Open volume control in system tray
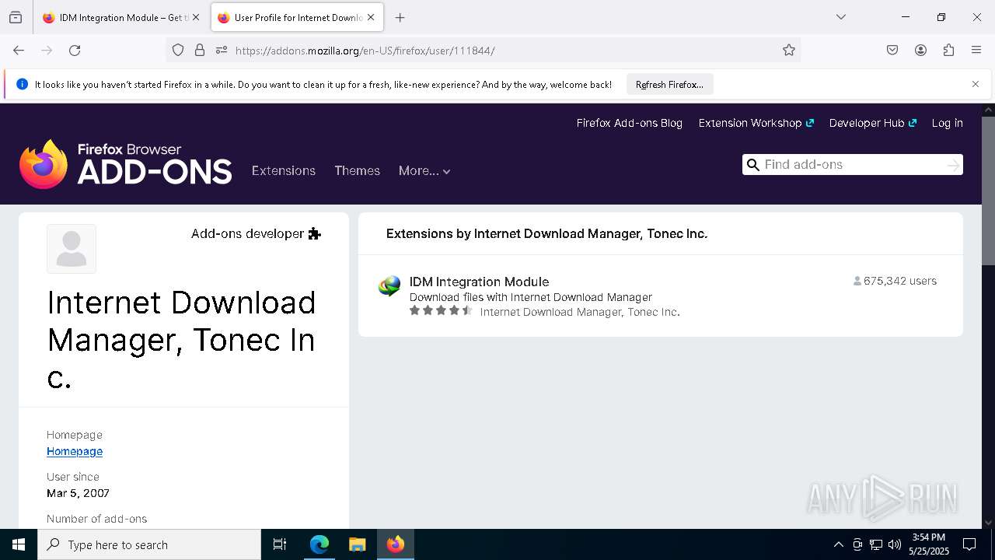This screenshot has height=560, width=995. tap(895, 544)
